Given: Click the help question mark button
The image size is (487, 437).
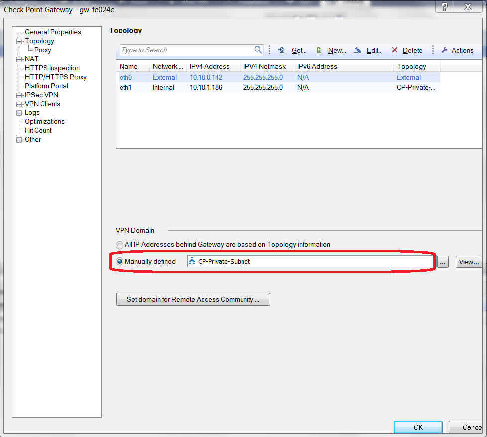Looking at the screenshot, I should coord(444,7).
